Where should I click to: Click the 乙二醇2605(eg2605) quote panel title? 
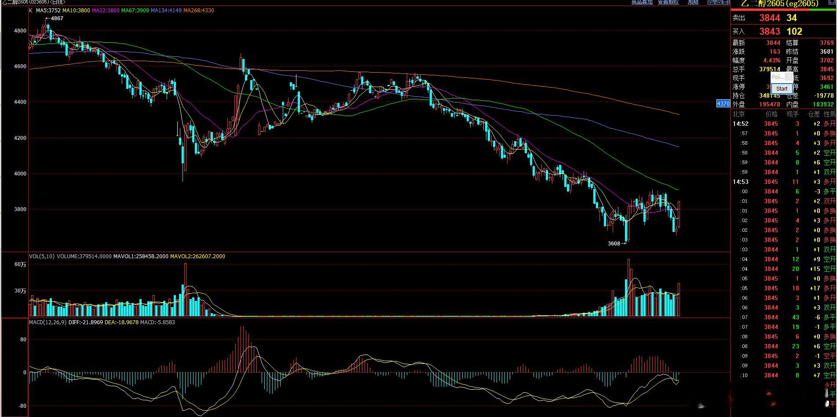click(x=780, y=3)
